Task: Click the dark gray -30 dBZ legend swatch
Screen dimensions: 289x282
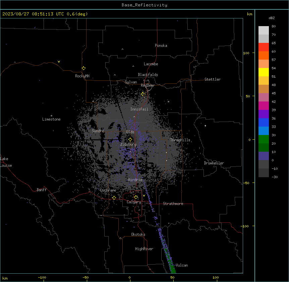Action: coord(264,173)
